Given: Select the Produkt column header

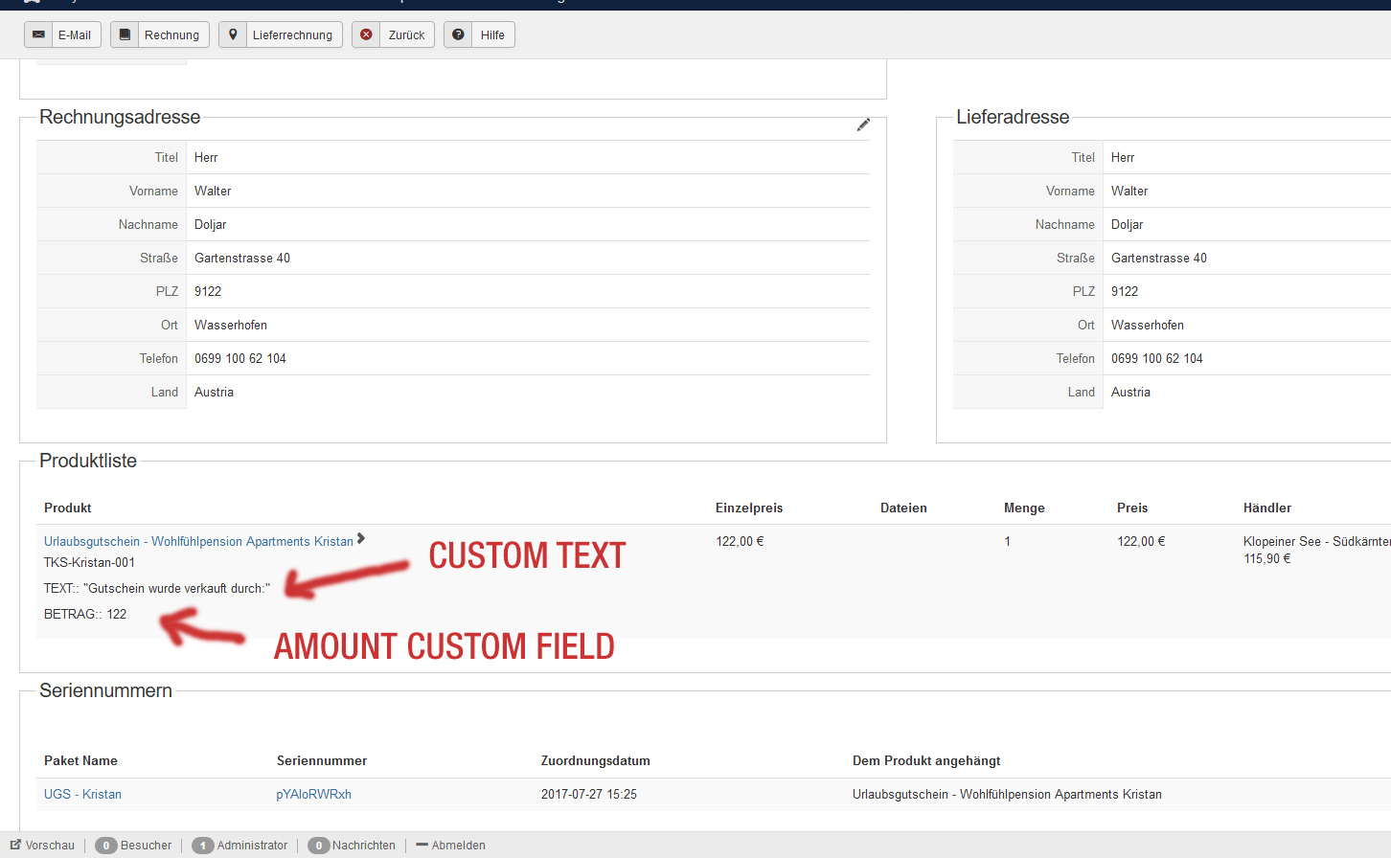Looking at the screenshot, I should pos(68,508).
